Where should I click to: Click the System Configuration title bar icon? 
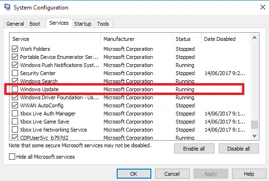coord(8,7)
